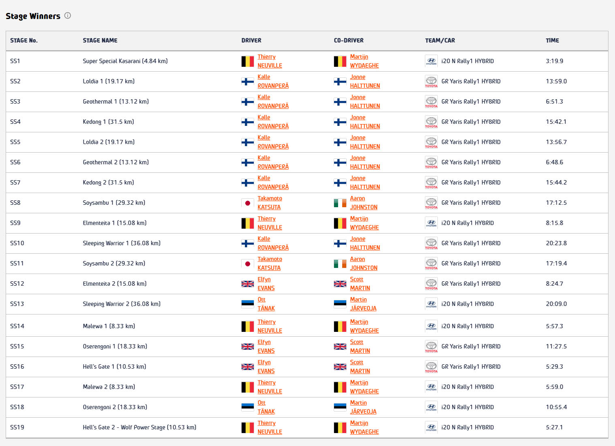Viewport: 615px width, 446px height.
Task: Click the Hyundai logo in SS19 row
Action: (x=431, y=427)
